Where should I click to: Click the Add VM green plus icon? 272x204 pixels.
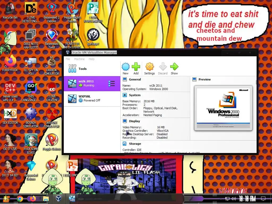click(x=136, y=67)
